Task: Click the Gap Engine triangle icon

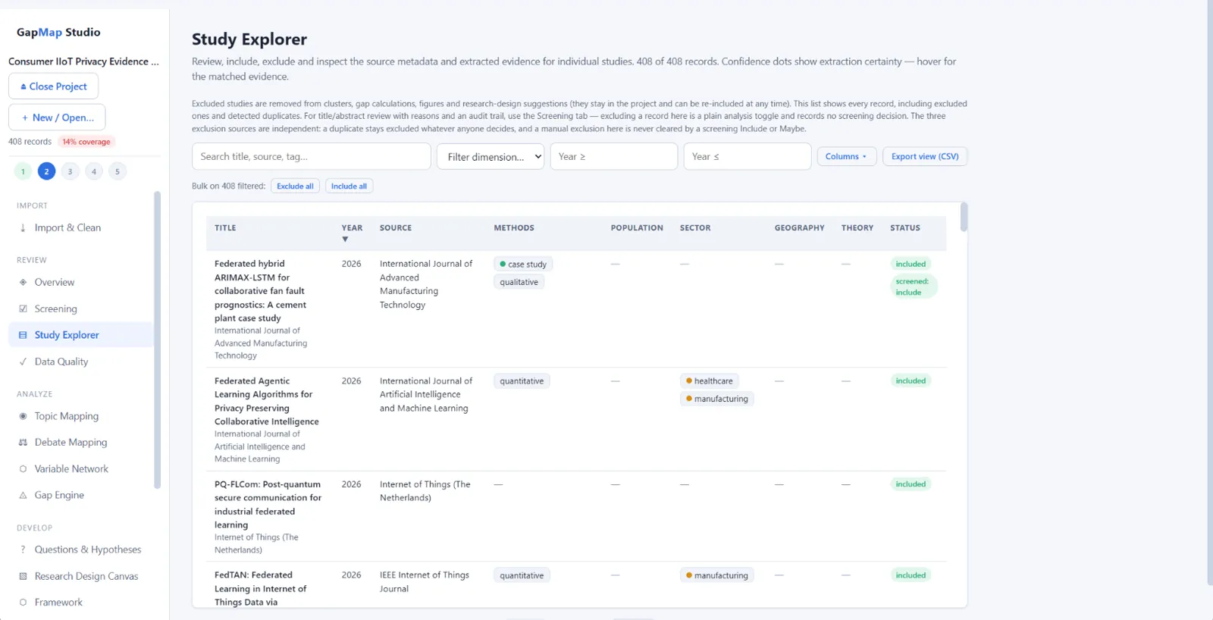Action: pos(23,495)
